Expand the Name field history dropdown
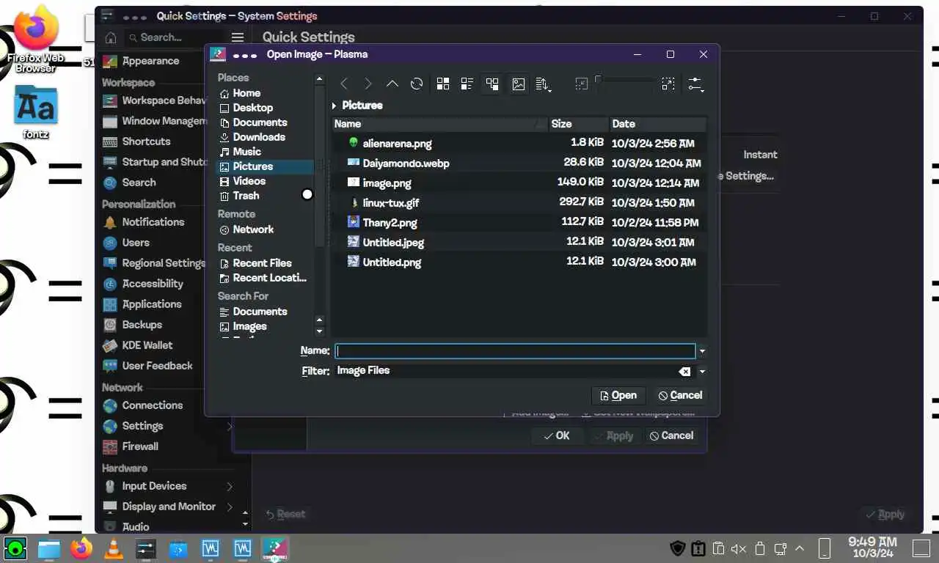939x563 pixels. tap(702, 351)
